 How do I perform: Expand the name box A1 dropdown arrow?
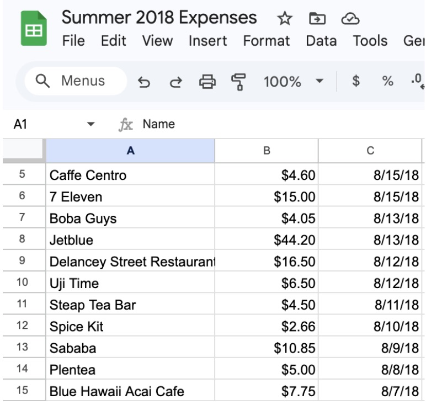90,124
